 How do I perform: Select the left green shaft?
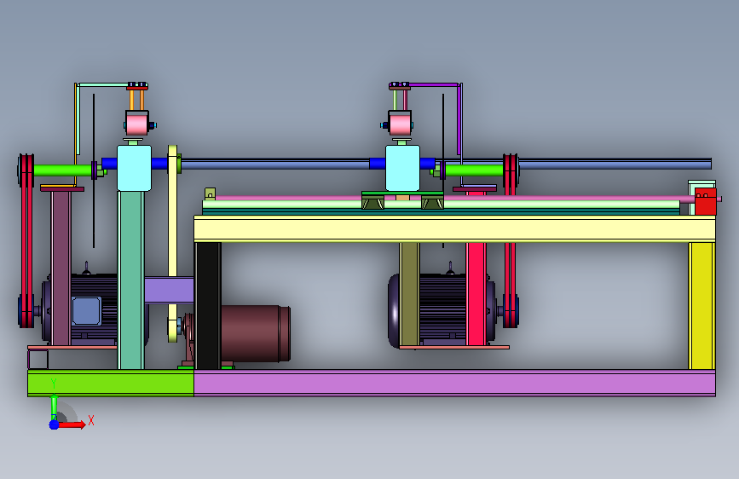click(62, 170)
